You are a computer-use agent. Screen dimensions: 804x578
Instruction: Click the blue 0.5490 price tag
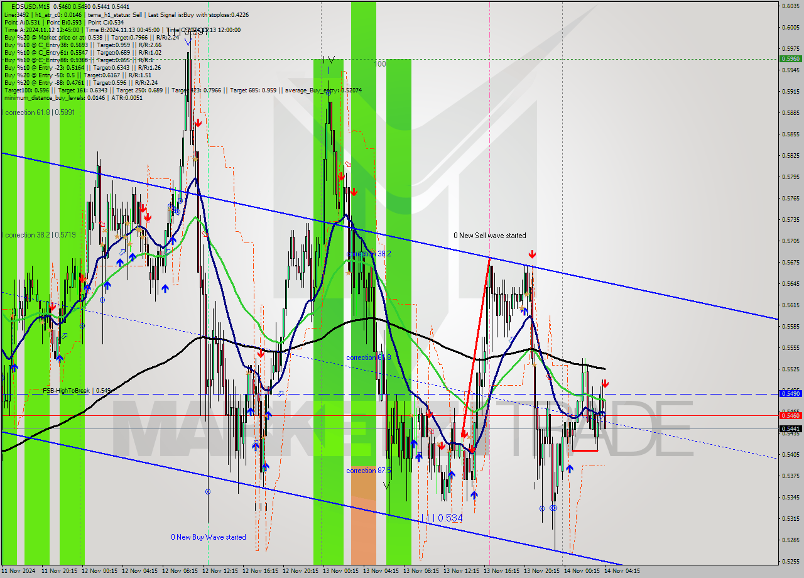[790, 393]
